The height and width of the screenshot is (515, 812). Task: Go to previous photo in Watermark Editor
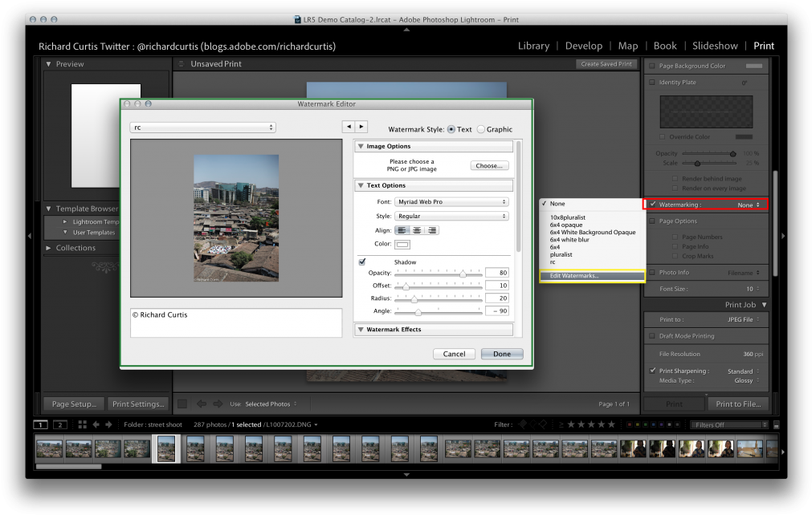tap(349, 127)
